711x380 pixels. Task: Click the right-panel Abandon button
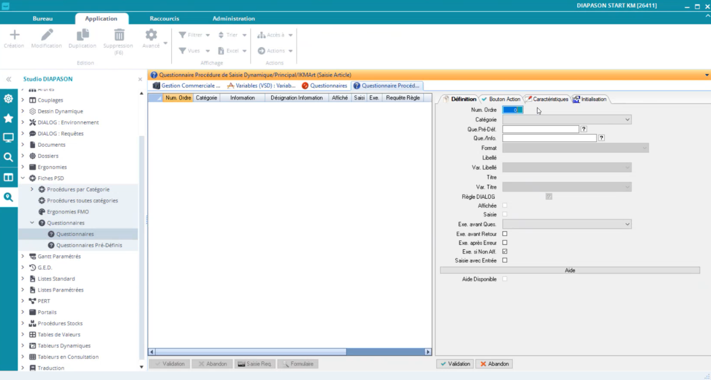[x=495, y=364]
